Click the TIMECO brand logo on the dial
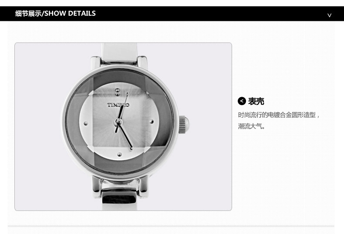This screenshot has width=344, height=234. pyautogui.click(x=118, y=105)
